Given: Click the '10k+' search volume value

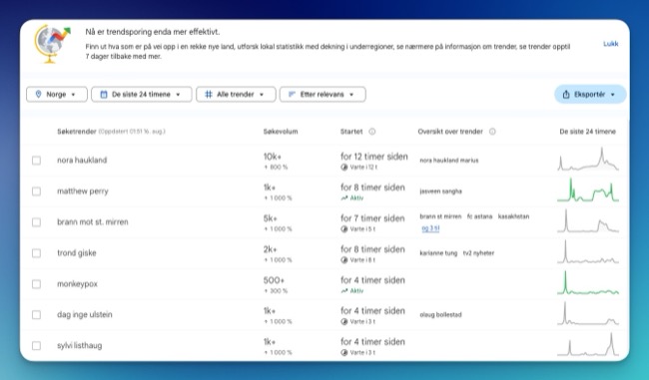Looking at the screenshot, I should [273, 157].
